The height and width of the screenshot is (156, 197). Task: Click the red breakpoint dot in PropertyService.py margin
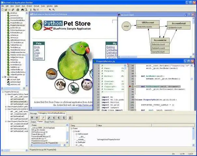(130, 86)
